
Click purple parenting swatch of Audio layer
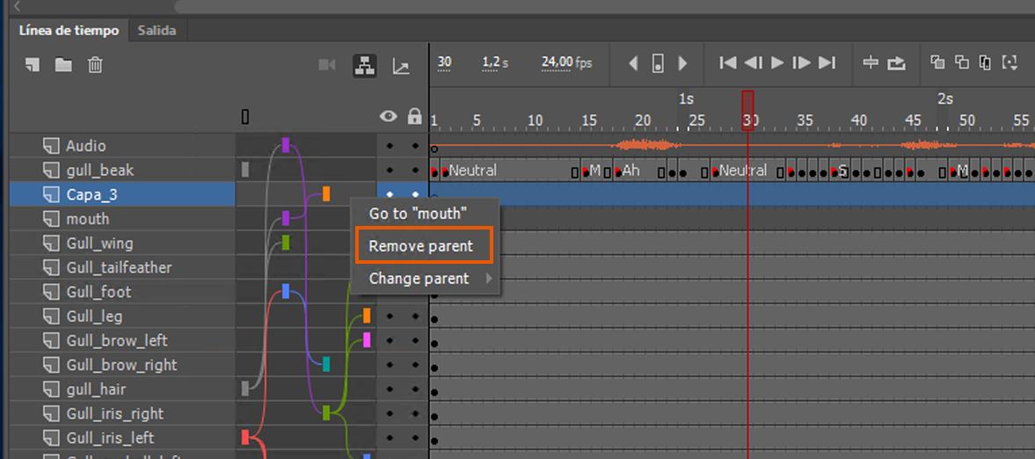(x=286, y=145)
